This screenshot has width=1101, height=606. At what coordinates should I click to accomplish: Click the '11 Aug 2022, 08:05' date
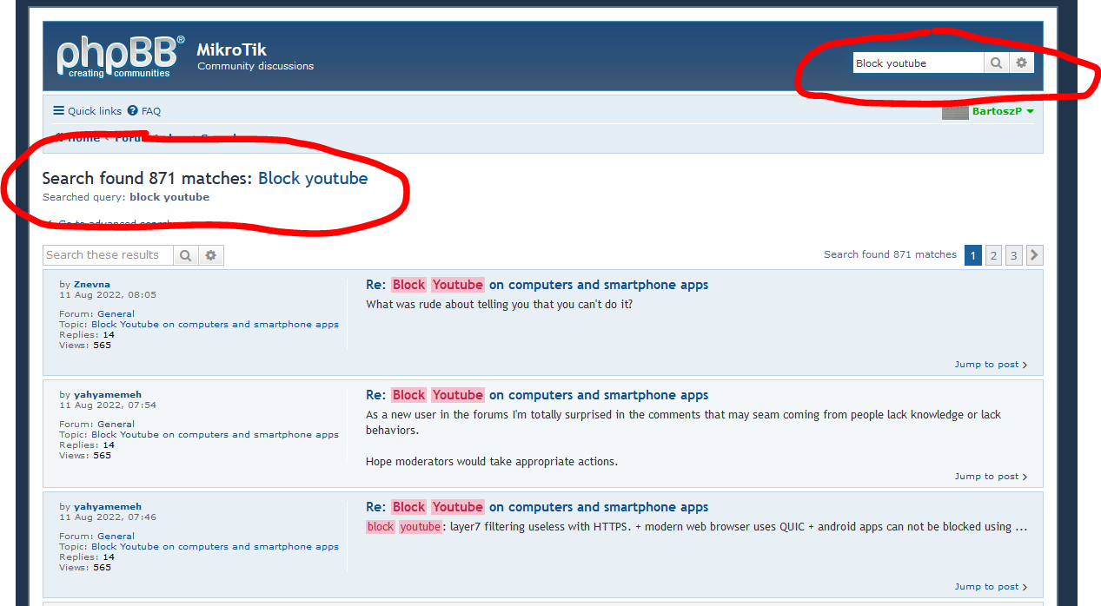108,294
